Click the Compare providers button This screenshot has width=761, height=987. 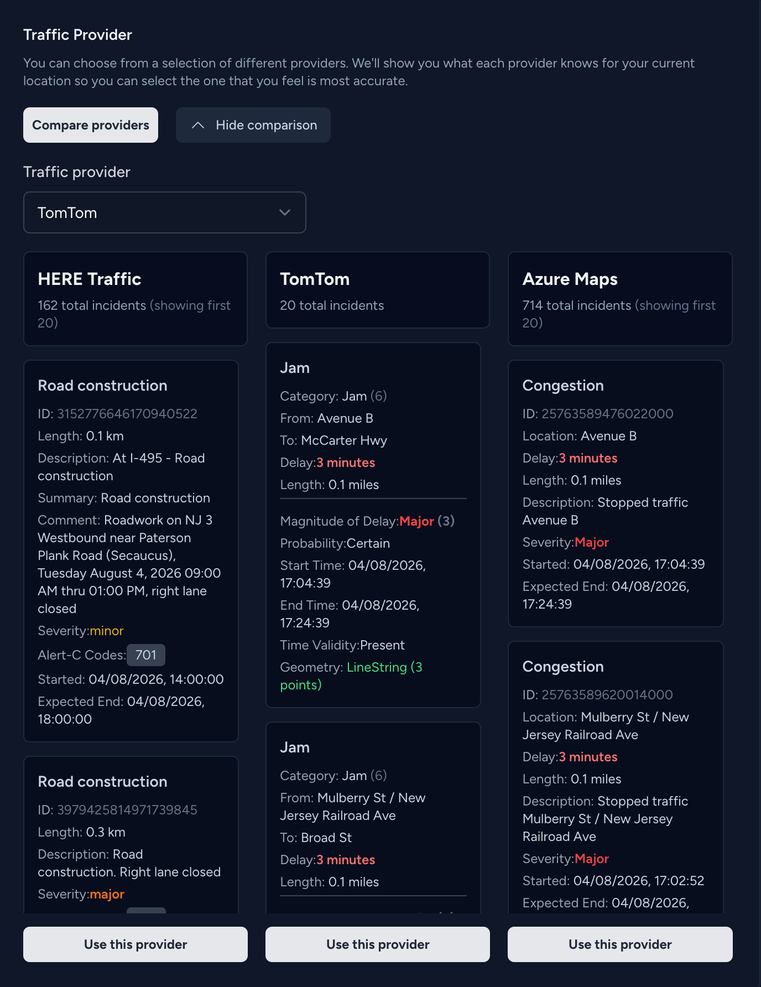pyautogui.click(x=91, y=125)
